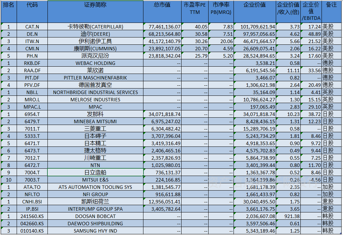
Task: Click the 德股 note in PFV.DF row
Action: pos(332,85)
